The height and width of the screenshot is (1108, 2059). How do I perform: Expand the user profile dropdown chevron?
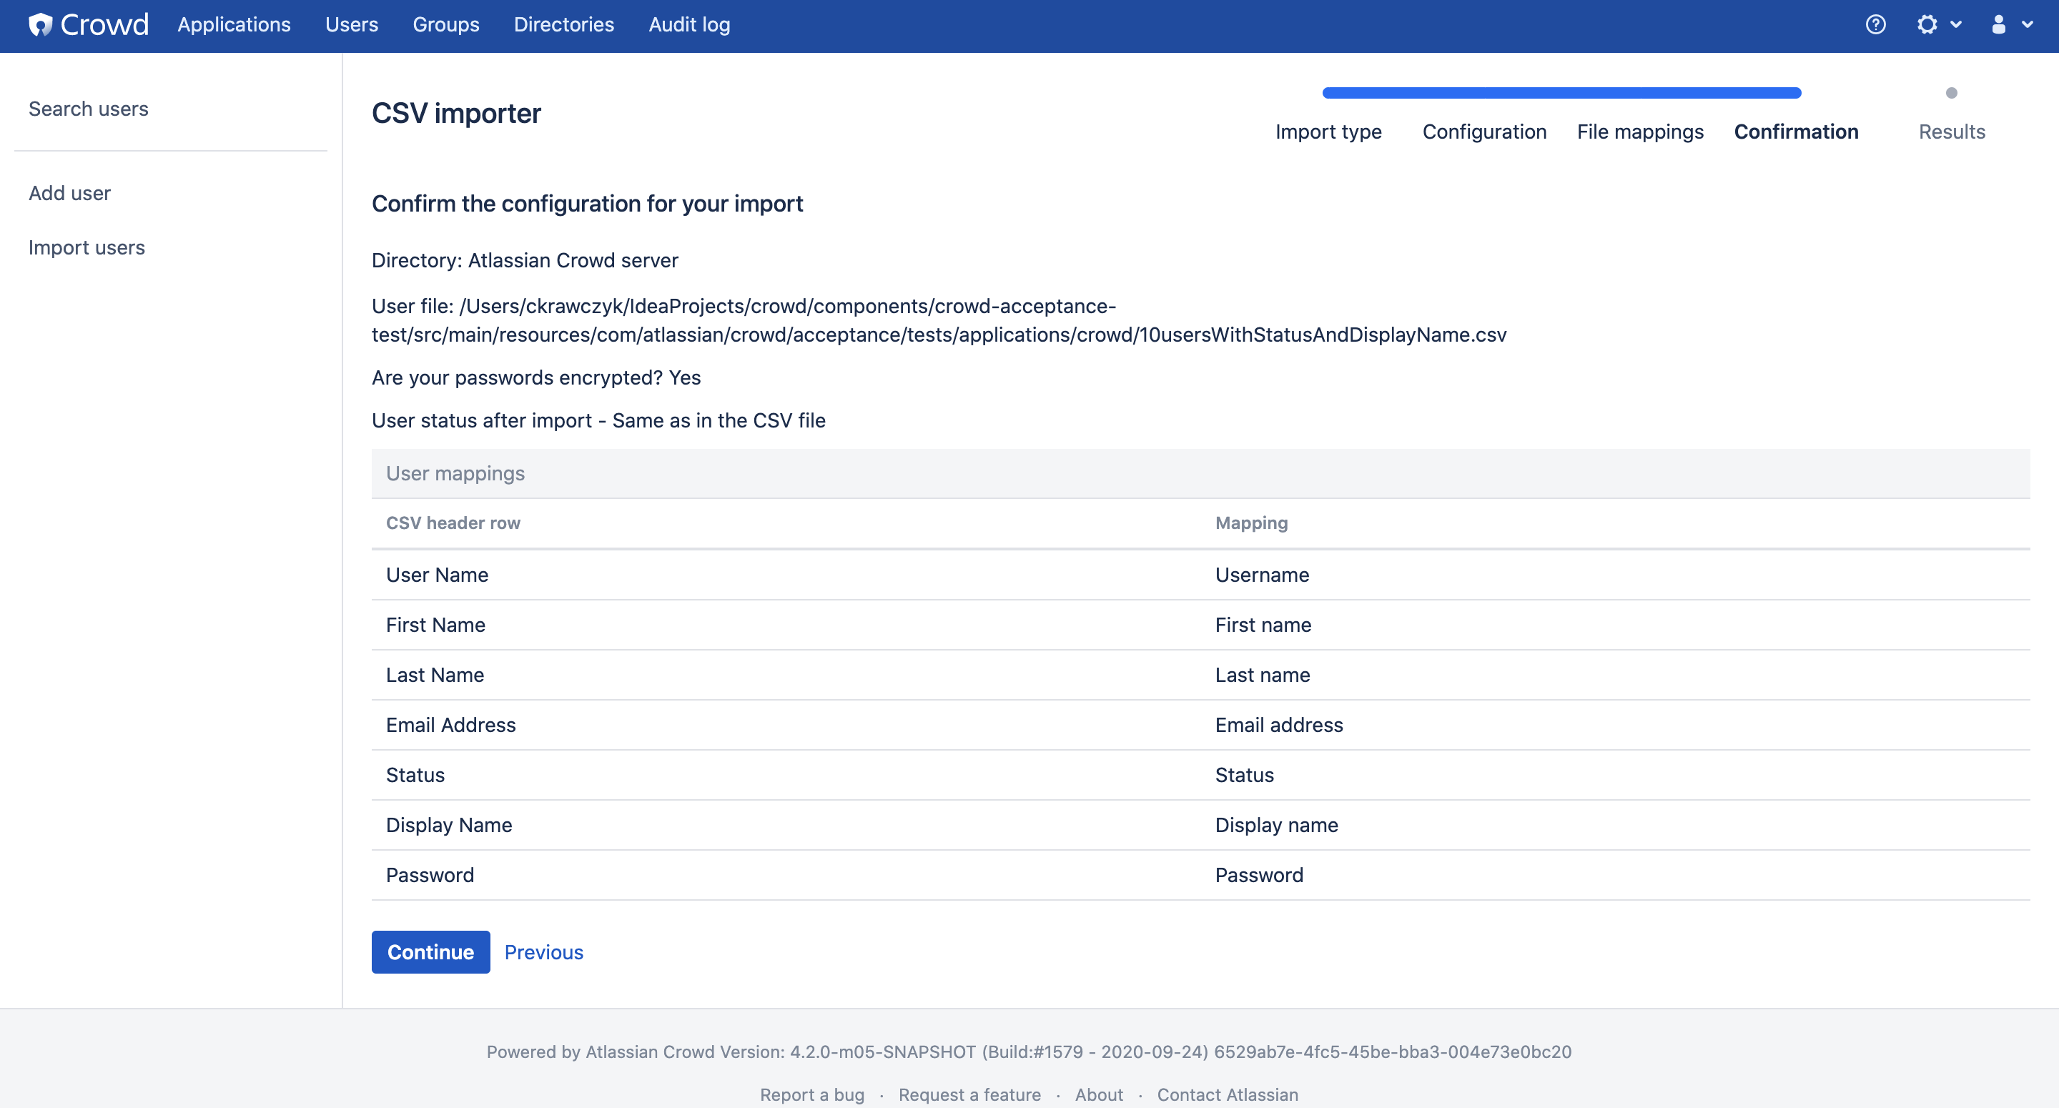(x=2028, y=25)
